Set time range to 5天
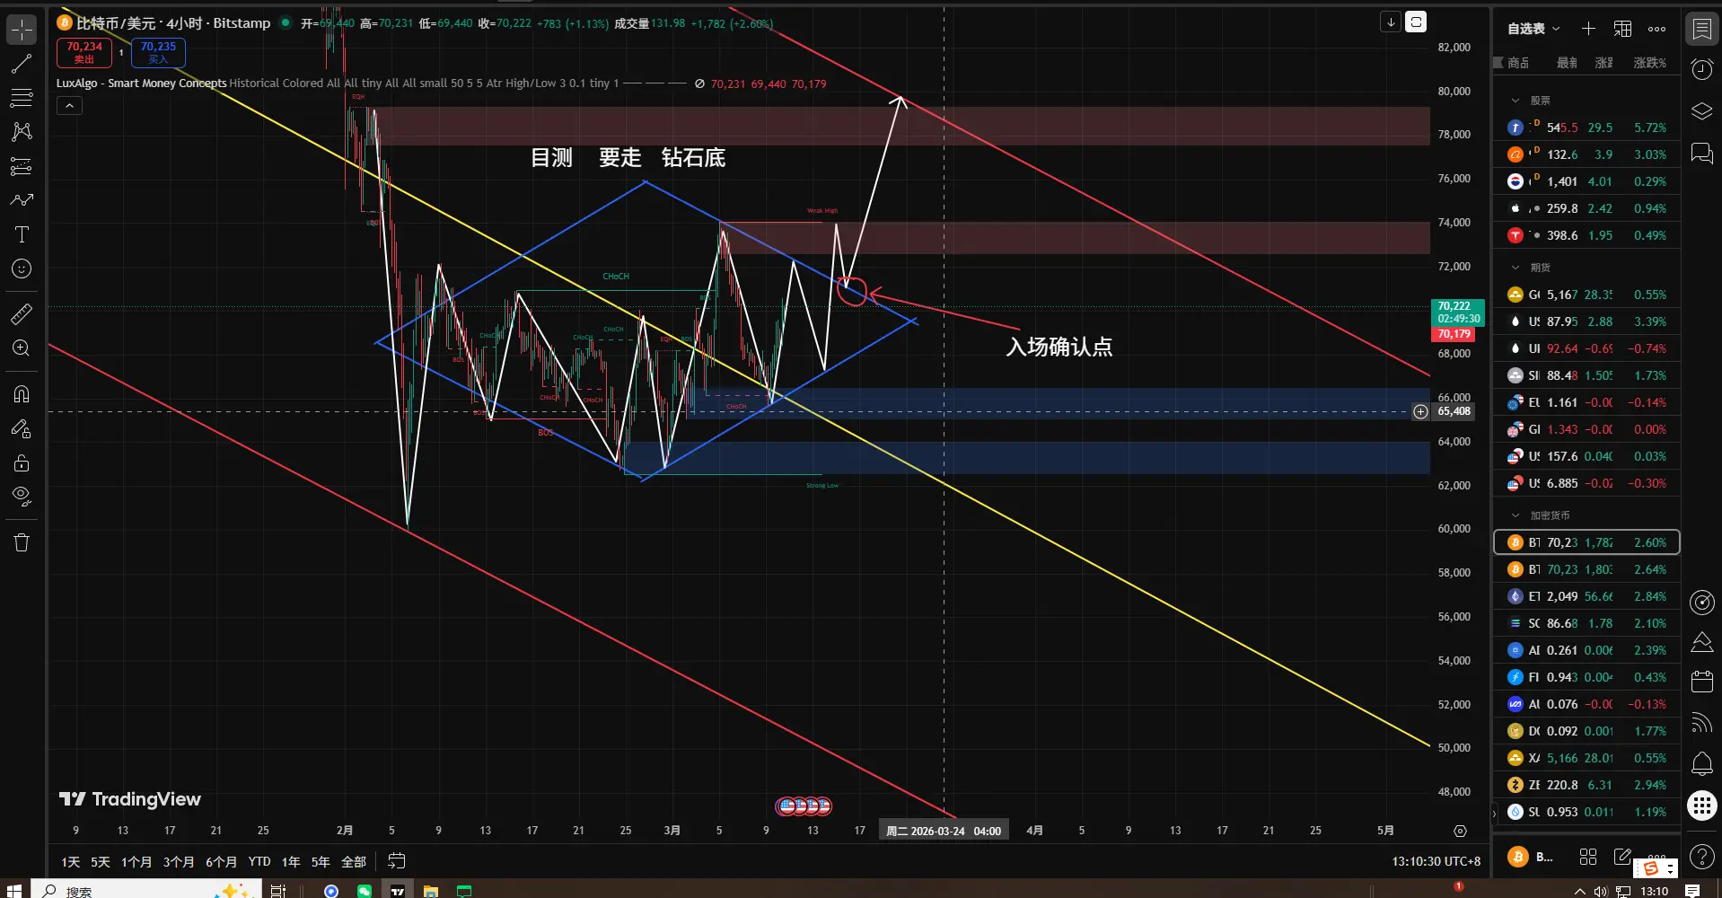The height and width of the screenshot is (898, 1722). coord(101,862)
